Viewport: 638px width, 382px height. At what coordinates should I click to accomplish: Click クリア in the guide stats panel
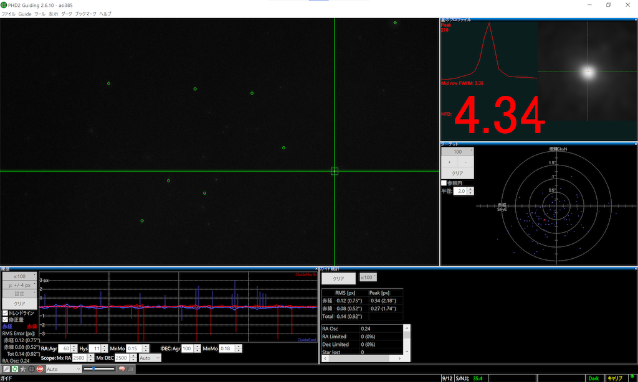click(338, 278)
